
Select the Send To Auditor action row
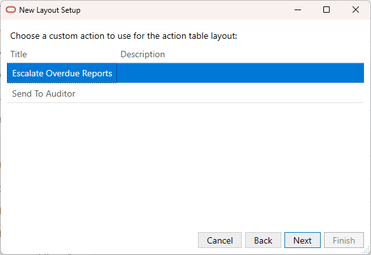coord(186,93)
